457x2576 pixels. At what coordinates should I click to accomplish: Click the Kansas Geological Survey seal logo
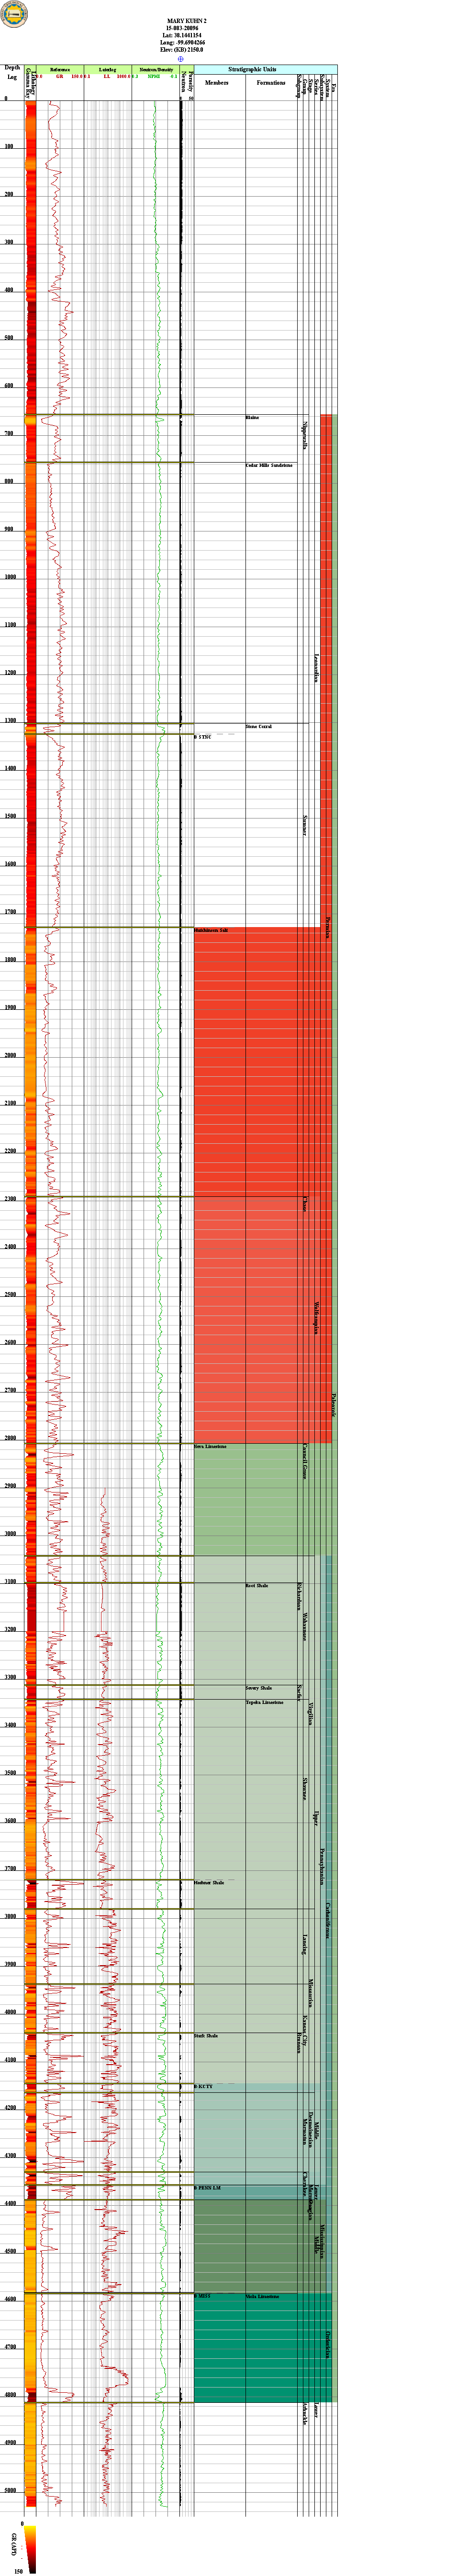15,14
